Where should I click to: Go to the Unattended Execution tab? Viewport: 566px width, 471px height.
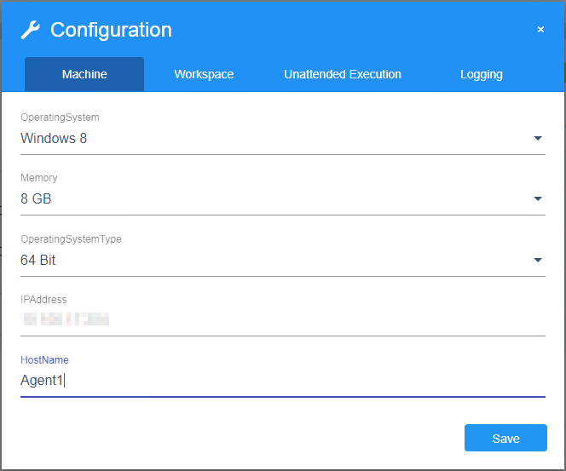343,74
